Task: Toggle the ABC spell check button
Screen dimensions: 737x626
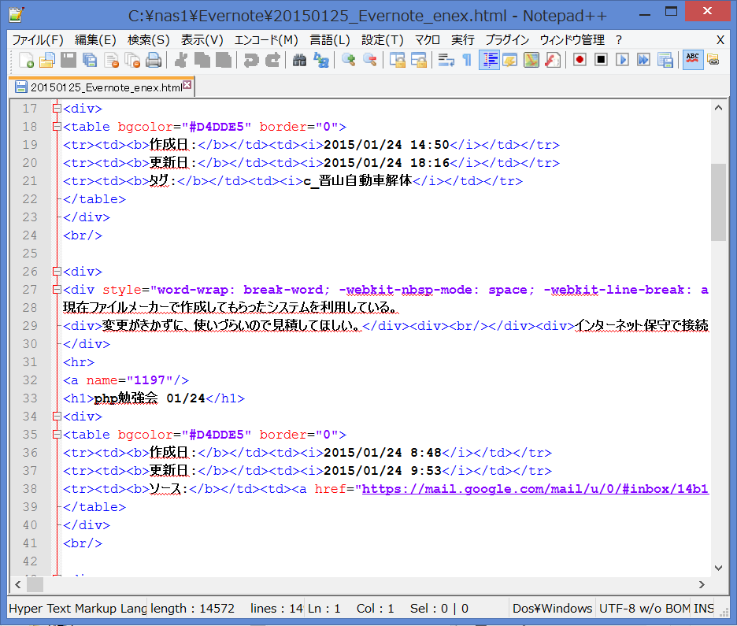Action: pyautogui.click(x=693, y=60)
